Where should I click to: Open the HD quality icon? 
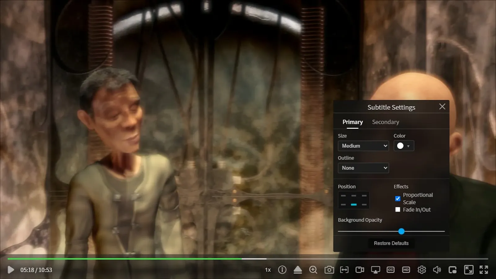pyautogui.click(x=406, y=270)
